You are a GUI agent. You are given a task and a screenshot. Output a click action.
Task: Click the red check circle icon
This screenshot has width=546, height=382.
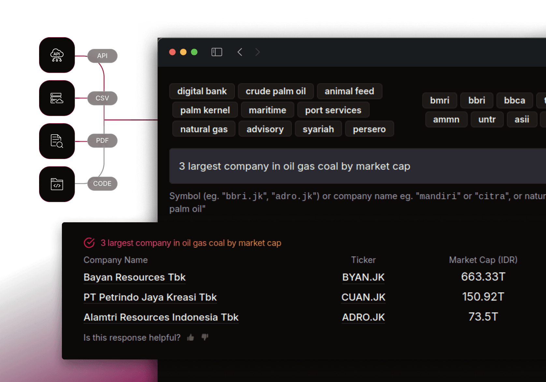click(x=89, y=242)
